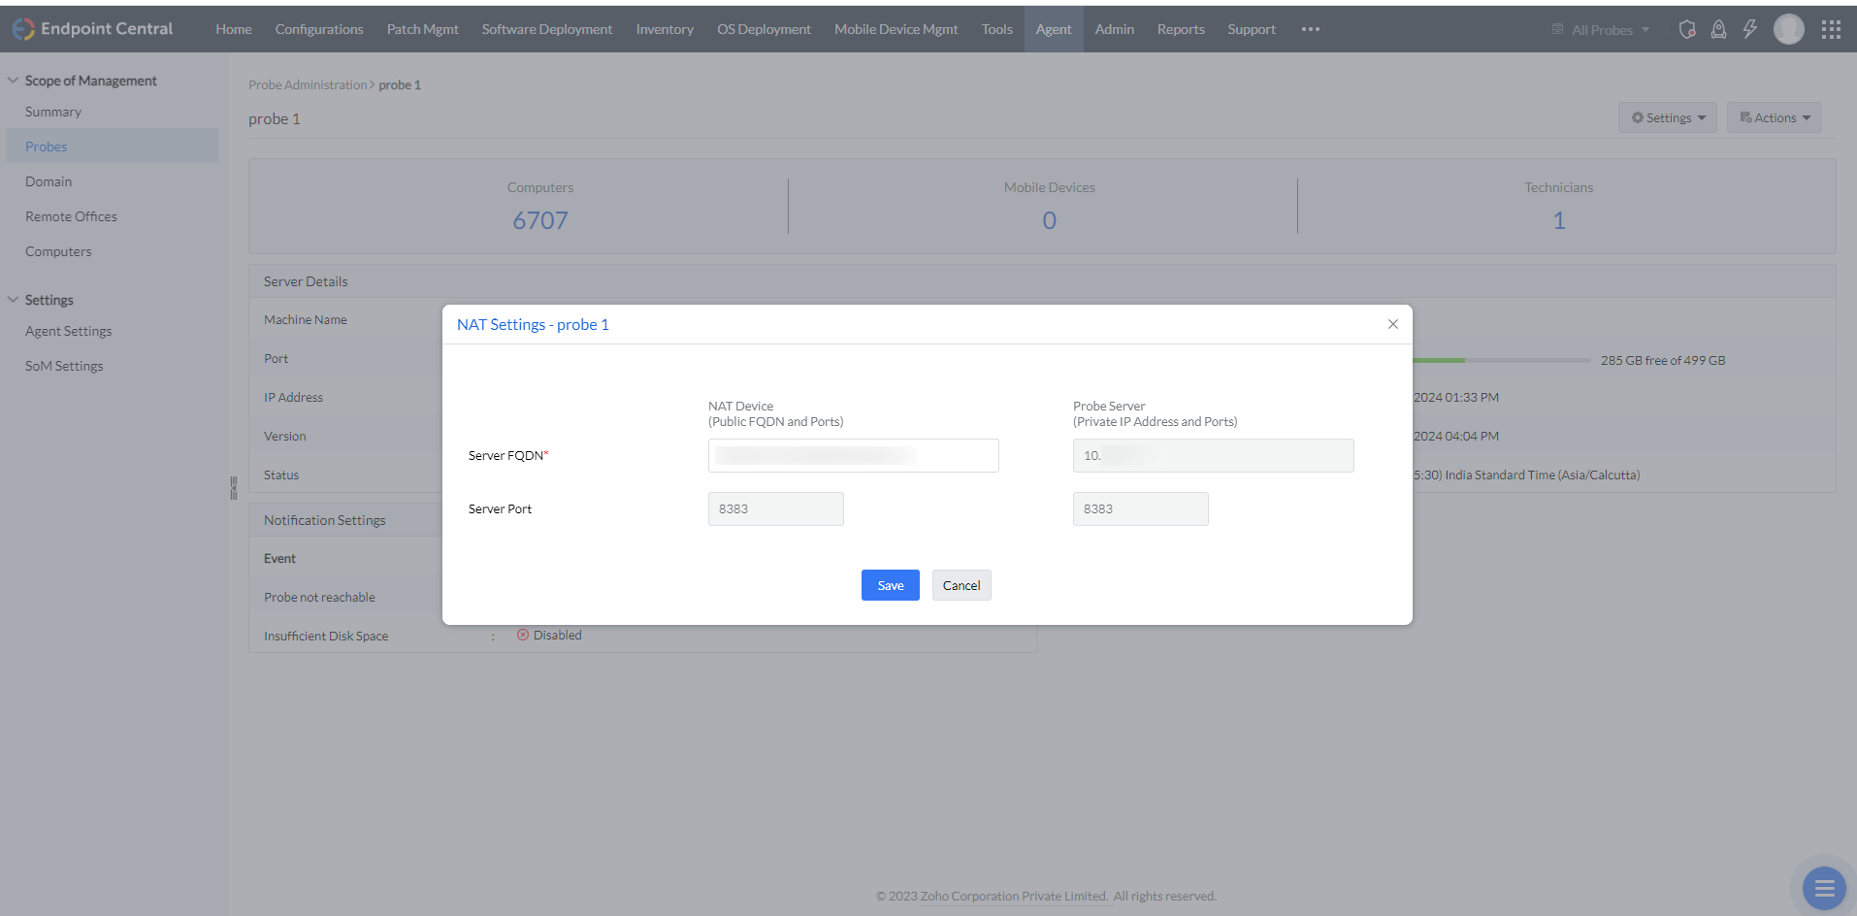Open the Mobile Device Mgmt tab
This screenshot has height=916, width=1857.
click(896, 29)
